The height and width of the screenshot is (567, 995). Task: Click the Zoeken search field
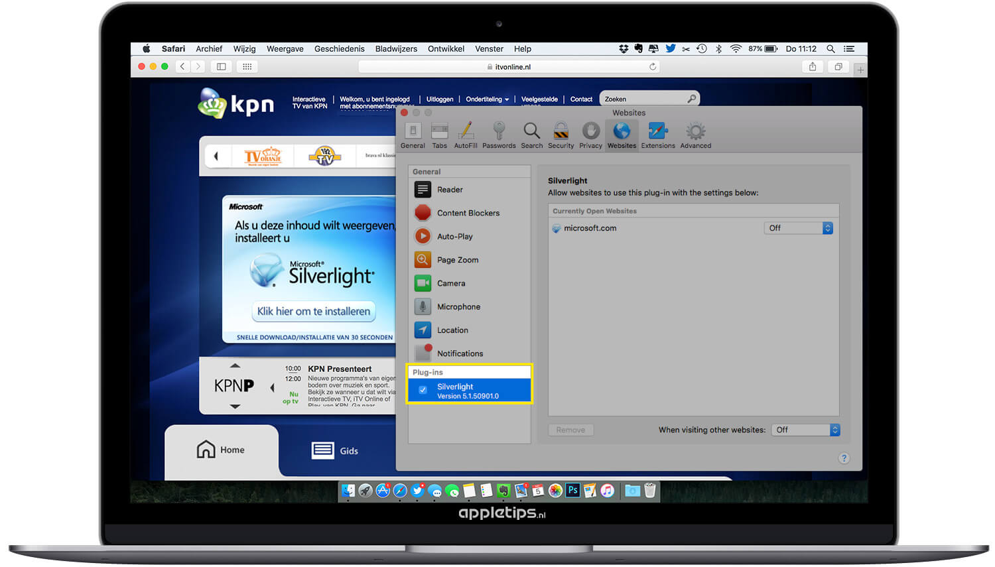point(649,99)
